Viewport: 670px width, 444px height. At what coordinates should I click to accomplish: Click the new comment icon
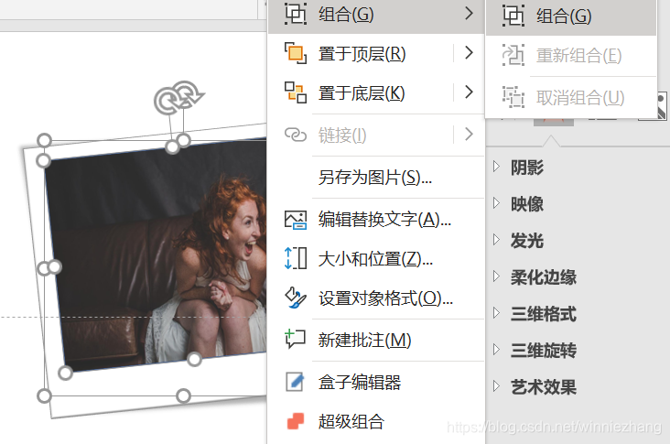pyautogui.click(x=295, y=340)
